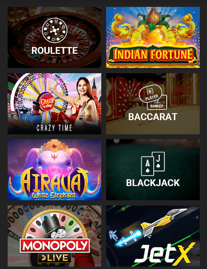Click the MONOPOLY red logo banner
Viewport: 207px width, 269px height.
[x=55, y=246]
